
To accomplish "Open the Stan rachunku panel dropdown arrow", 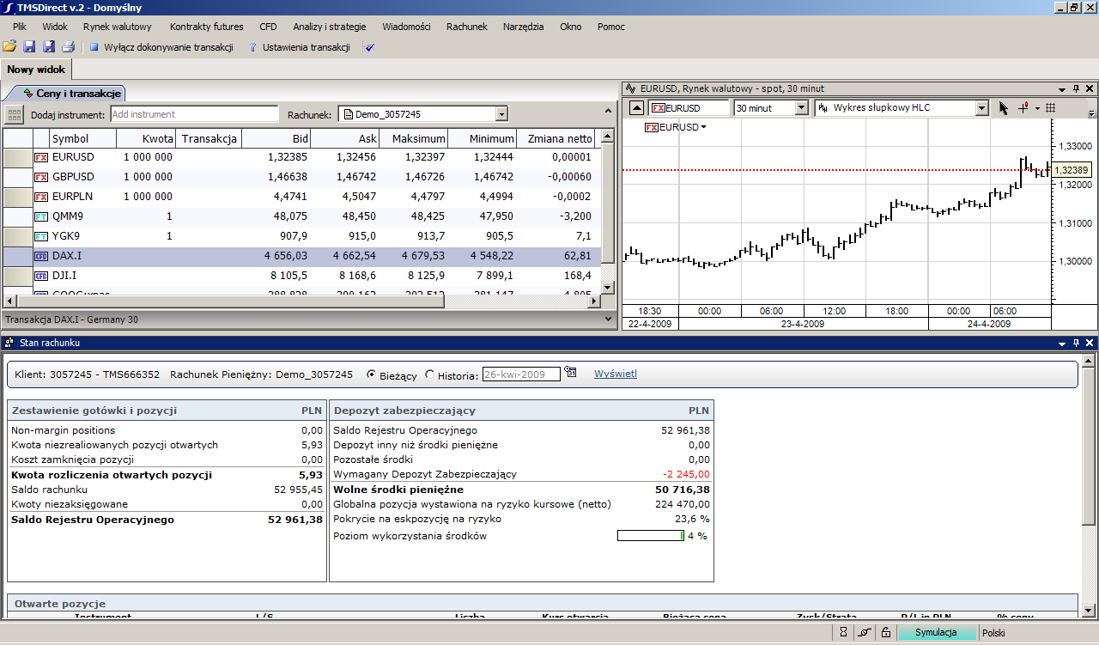I will (1061, 343).
